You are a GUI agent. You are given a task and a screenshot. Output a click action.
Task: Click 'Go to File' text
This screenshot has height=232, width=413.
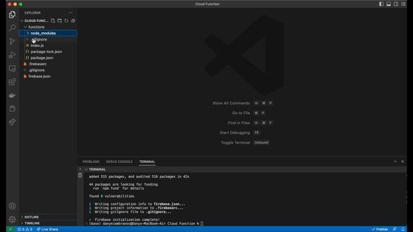(241, 113)
